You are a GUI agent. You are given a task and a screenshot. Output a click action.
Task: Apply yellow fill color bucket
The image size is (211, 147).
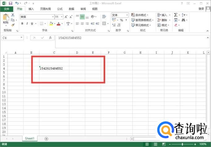click(x=51, y=24)
